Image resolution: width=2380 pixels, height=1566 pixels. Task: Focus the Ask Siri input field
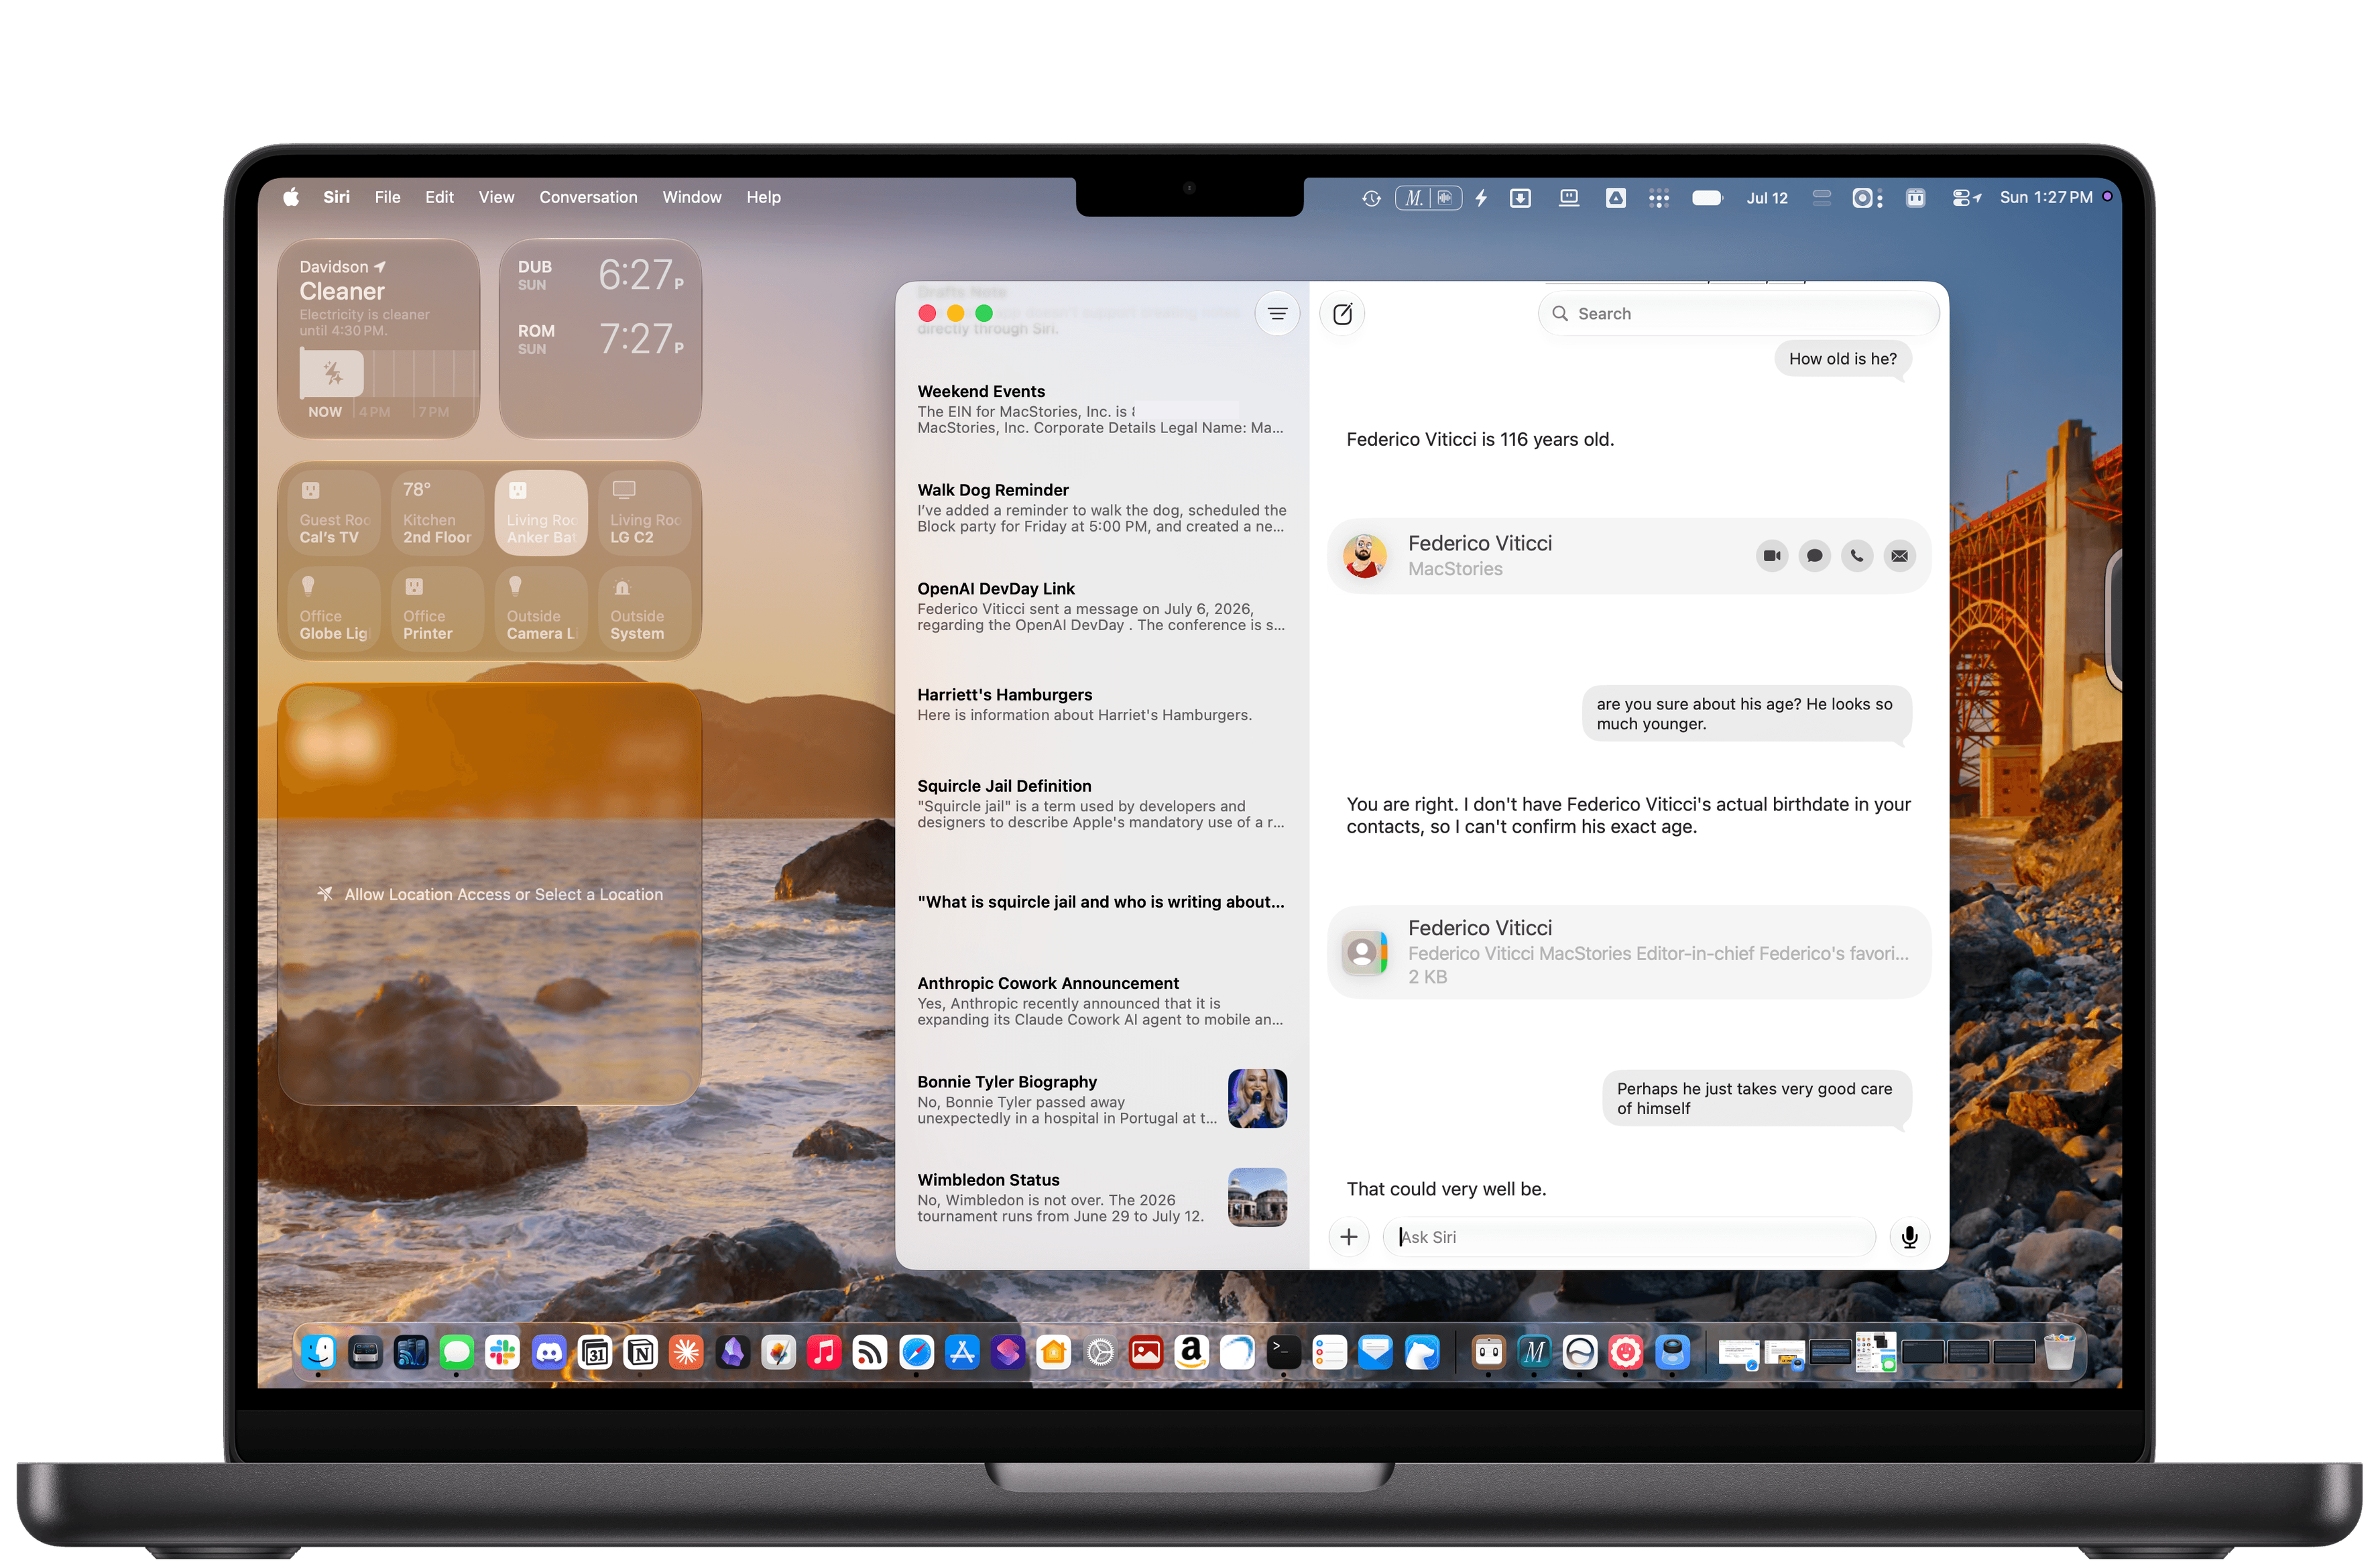click(1629, 1237)
